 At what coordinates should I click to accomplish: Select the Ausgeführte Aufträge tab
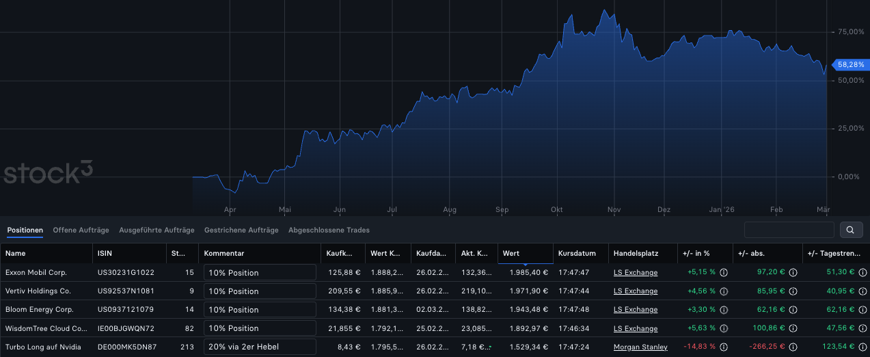pos(157,230)
